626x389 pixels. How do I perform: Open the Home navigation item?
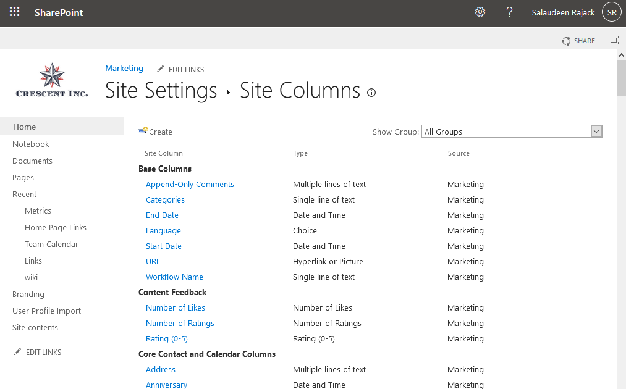tap(25, 127)
